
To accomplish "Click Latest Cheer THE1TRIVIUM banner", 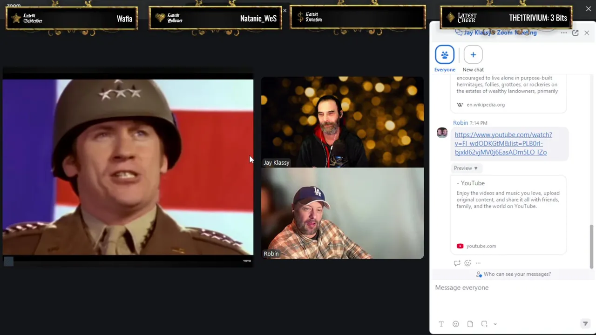I will point(506,18).
